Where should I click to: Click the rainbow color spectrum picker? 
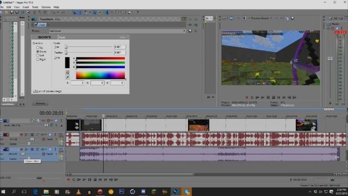point(100,75)
